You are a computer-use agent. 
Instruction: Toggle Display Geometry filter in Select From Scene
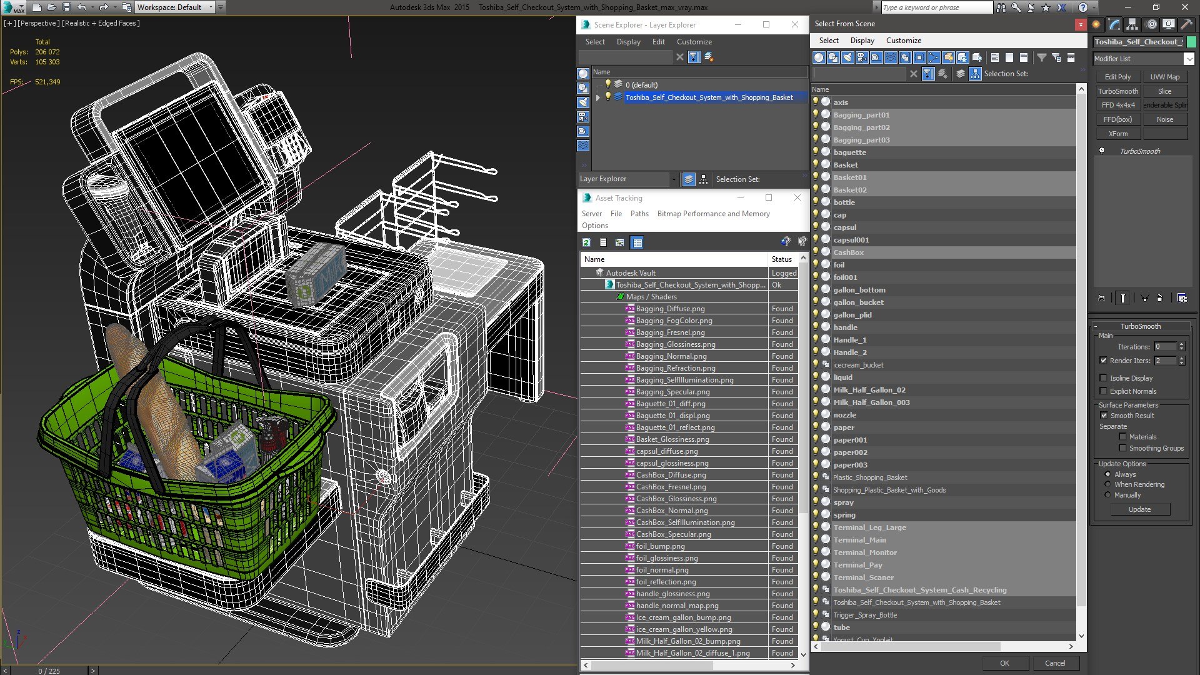819,57
